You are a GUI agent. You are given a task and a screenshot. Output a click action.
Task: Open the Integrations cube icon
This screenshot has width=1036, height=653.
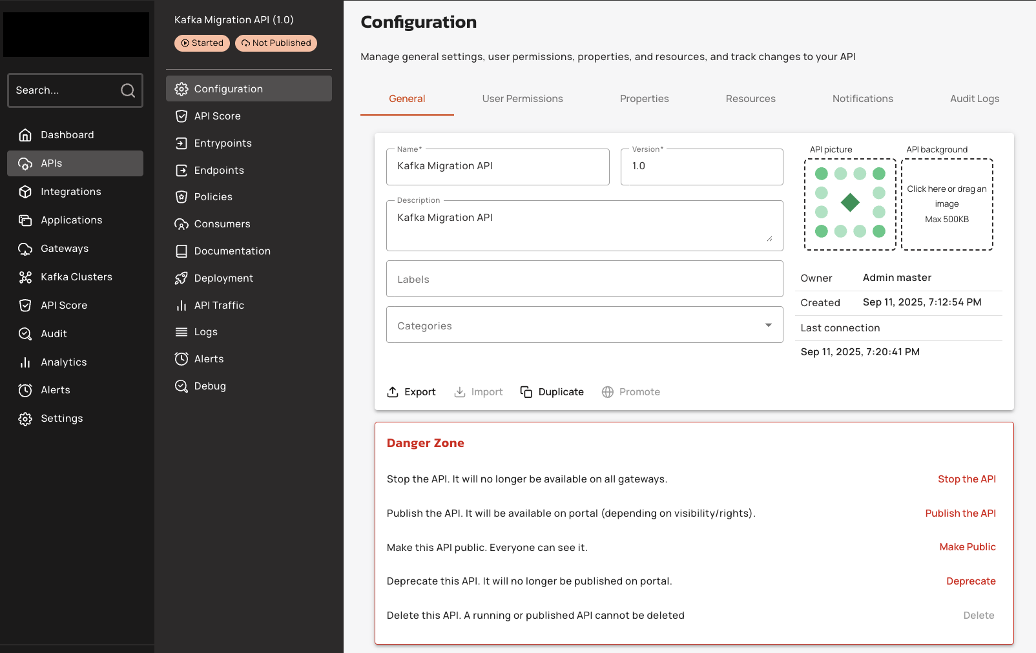coord(25,192)
